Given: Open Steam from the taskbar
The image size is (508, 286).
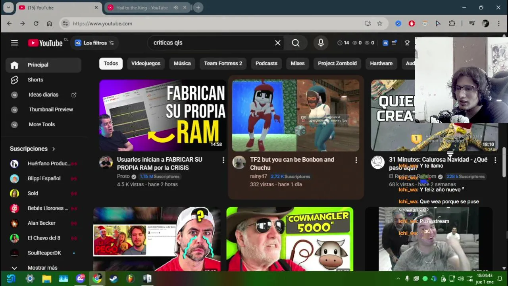Looking at the screenshot, I should (x=114, y=278).
